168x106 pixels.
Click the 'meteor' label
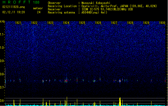point(38,8)
